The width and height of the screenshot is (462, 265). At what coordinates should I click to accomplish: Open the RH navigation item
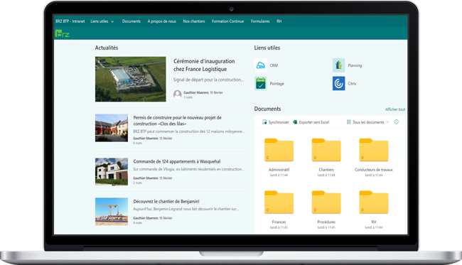pos(279,21)
